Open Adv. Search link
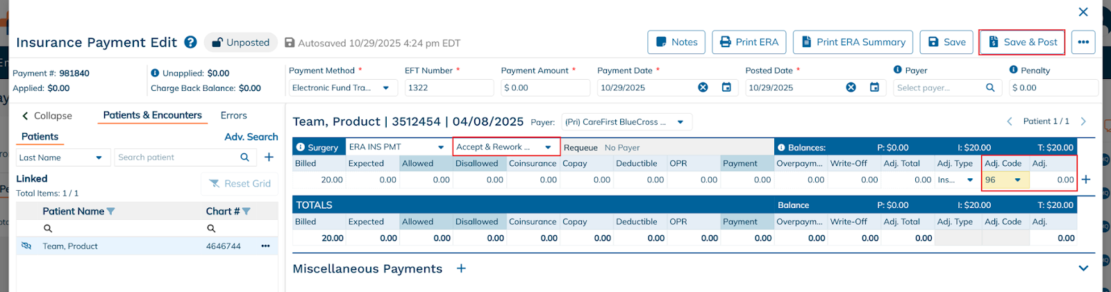This screenshot has height=292, width=1111. pos(251,137)
